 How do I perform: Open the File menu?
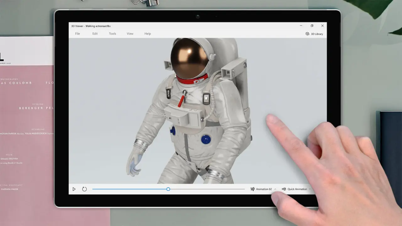(x=78, y=34)
